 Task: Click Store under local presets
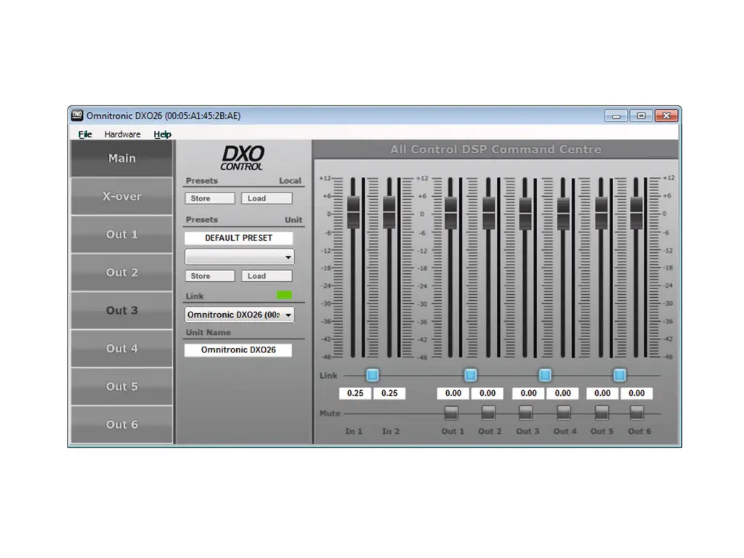click(209, 198)
